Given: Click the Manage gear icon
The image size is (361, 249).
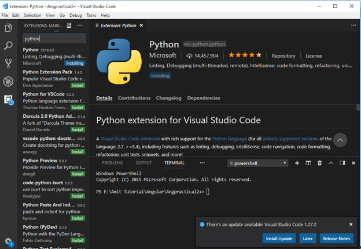Looking at the screenshot, I should pyautogui.click(x=8, y=241).
